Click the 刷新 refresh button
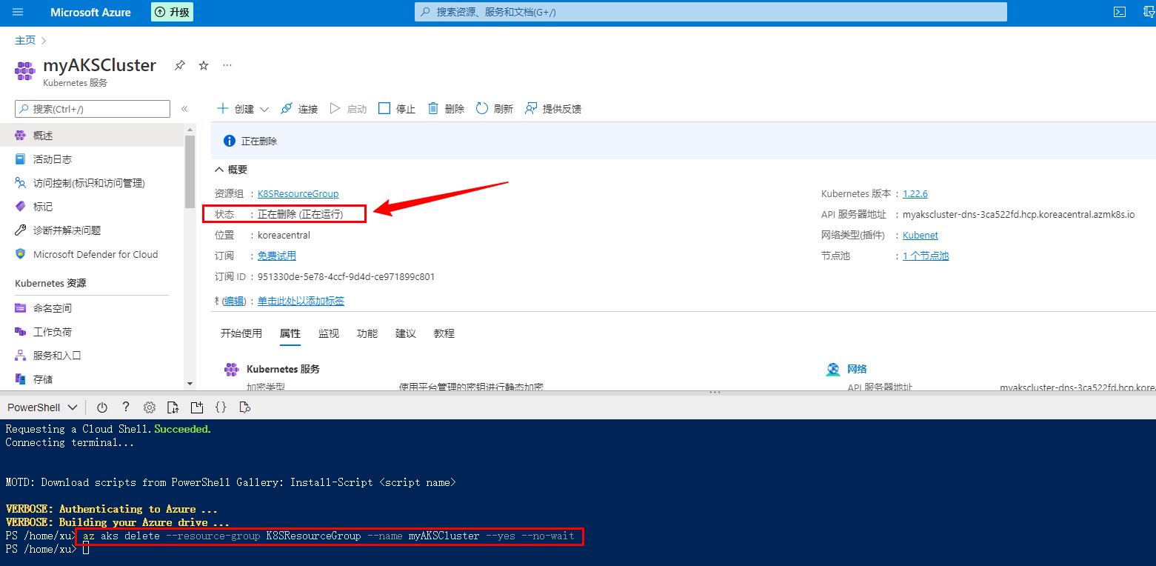Image resolution: width=1156 pixels, height=566 pixels. (x=495, y=109)
